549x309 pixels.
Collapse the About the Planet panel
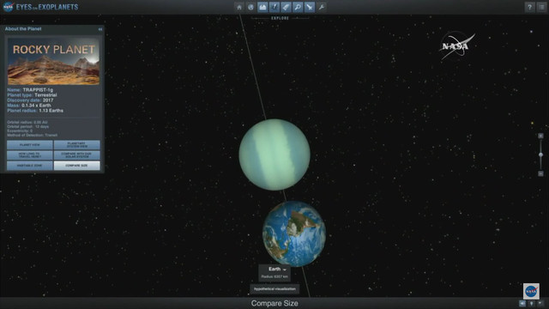(x=100, y=29)
